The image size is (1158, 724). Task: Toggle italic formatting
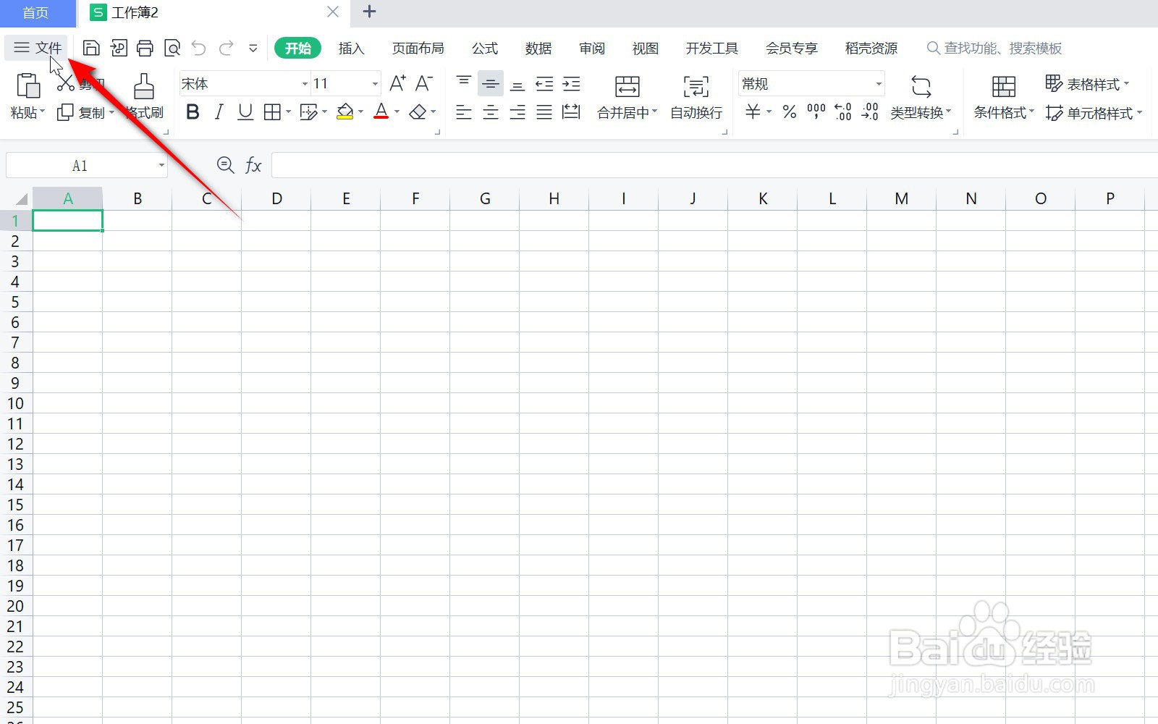point(219,111)
